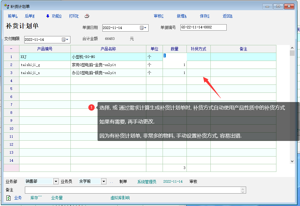Image resolution: width=300 pixels, height=206 pixels.
Task: Click the green refresh icon beside 业务
Action: click(x=9, y=198)
